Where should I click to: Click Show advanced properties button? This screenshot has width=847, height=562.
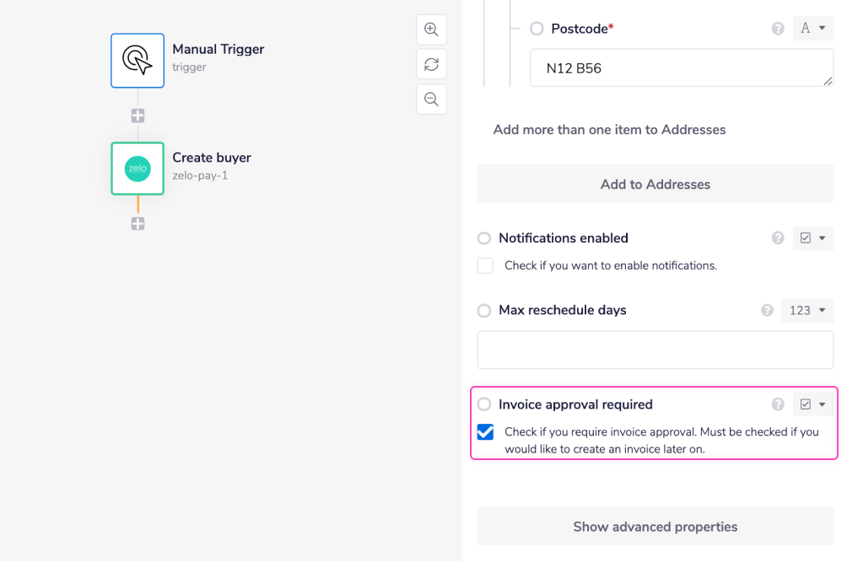(655, 527)
